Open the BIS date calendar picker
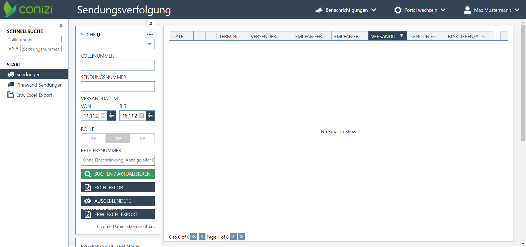Image resolution: width=526 pixels, height=247 pixels. pos(142,116)
